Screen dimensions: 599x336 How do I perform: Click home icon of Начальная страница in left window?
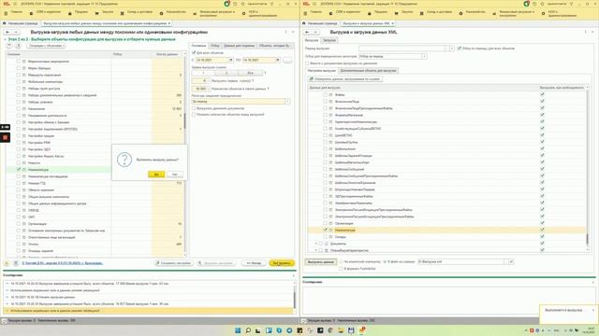[x=5, y=23]
